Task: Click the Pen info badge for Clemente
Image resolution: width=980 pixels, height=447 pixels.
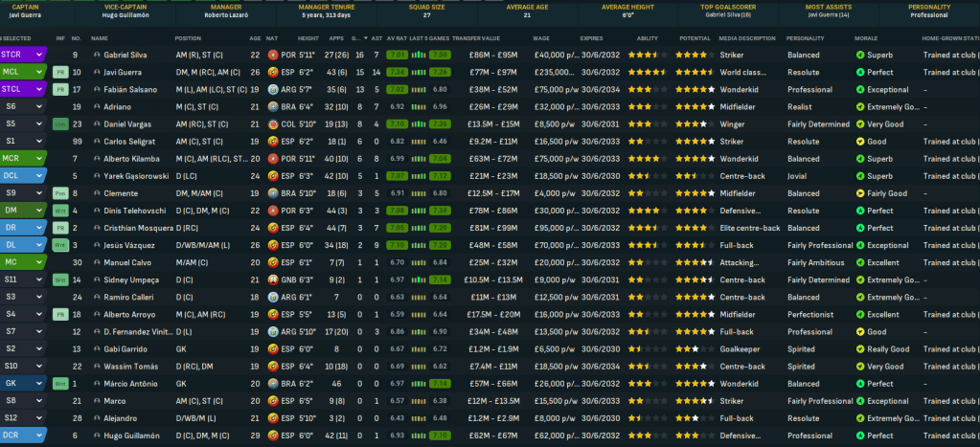Action: pos(59,193)
